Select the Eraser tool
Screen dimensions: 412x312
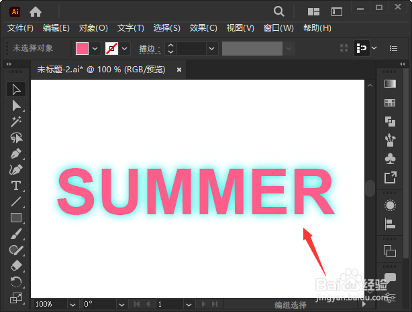(x=16, y=266)
